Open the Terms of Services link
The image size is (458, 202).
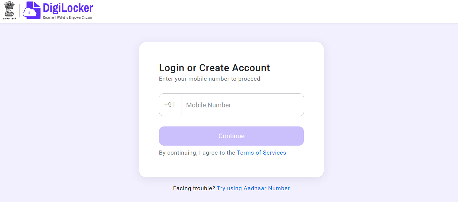pyautogui.click(x=261, y=153)
